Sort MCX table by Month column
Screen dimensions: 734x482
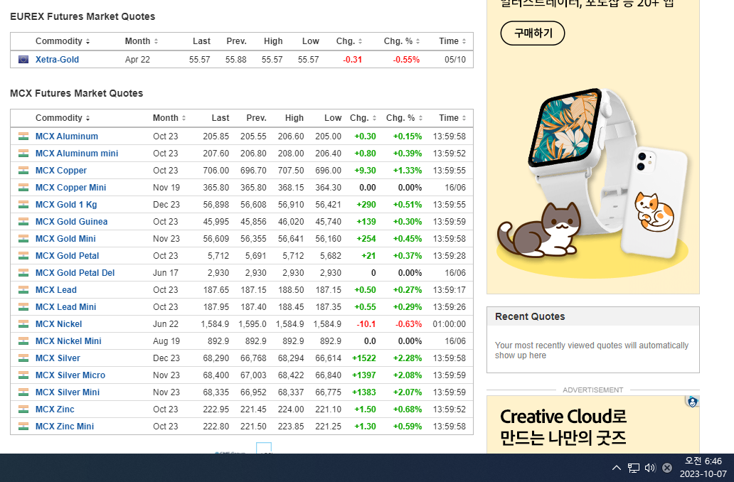[169, 118]
